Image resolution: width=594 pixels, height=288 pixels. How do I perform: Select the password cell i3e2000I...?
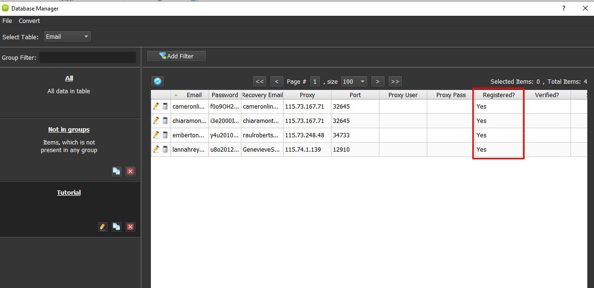click(x=225, y=121)
